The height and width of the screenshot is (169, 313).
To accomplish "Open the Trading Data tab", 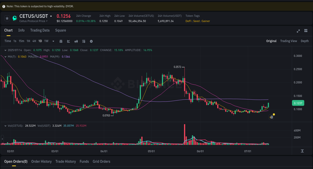I will [40, 30].
